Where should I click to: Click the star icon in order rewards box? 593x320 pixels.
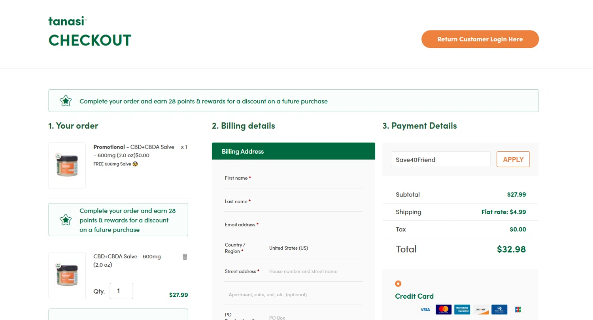pos(65,220)
